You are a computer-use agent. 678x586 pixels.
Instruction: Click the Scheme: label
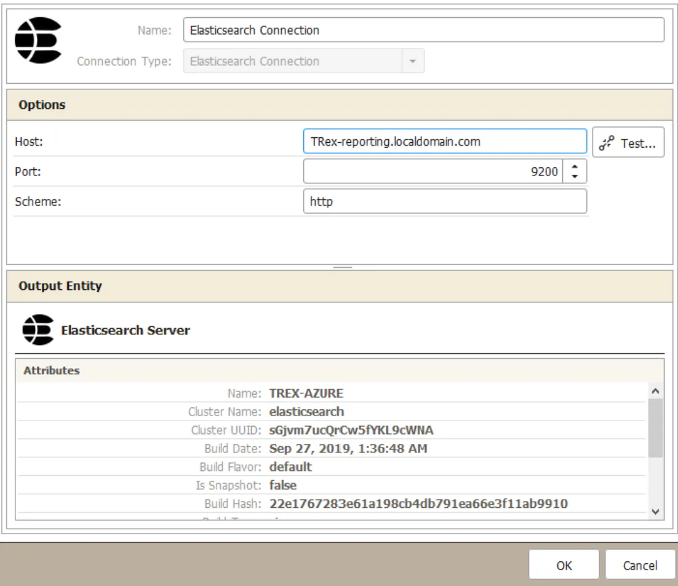click(38, 201)
